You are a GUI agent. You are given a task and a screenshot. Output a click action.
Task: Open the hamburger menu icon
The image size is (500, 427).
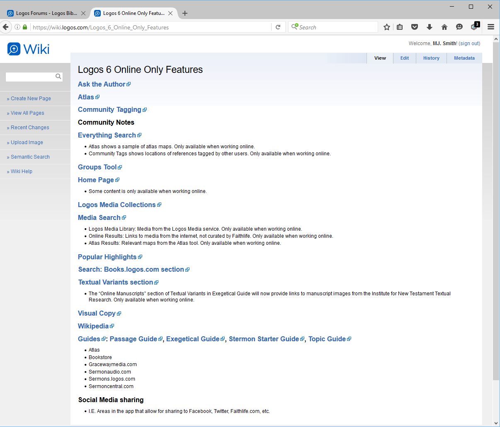(491, 27)
